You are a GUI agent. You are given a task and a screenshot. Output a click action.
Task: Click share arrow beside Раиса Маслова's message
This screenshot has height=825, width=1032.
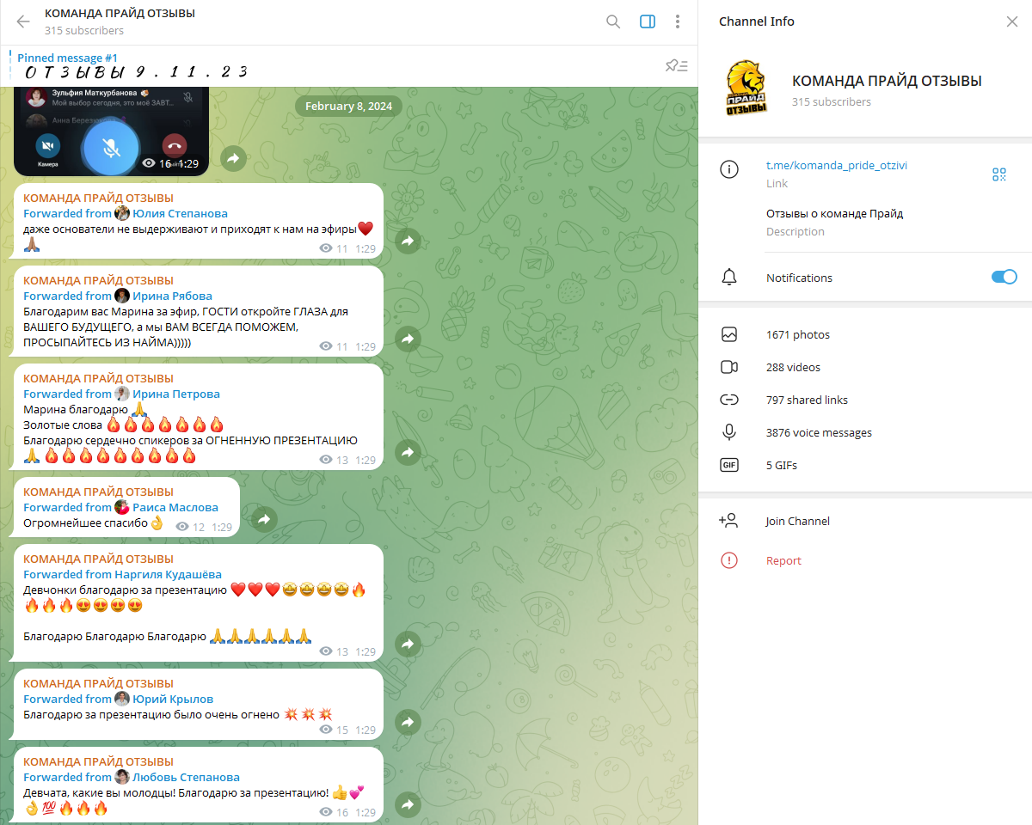pyautogui.click(x=264, y=519)
